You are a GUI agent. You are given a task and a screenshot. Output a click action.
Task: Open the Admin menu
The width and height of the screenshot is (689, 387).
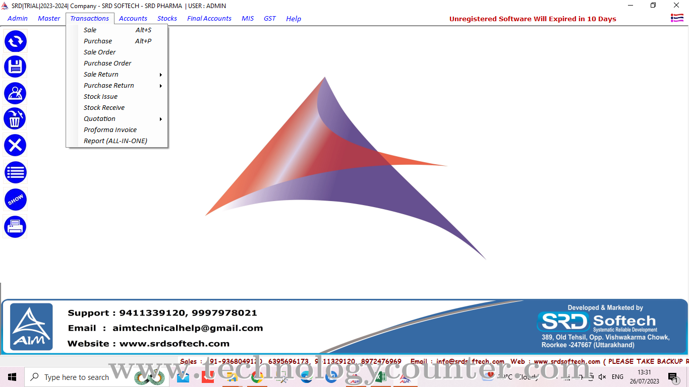[x=18, y=19]
